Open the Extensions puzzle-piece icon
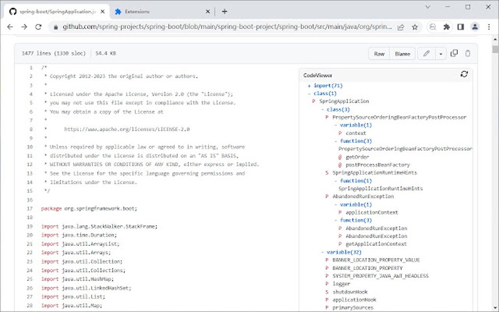The image size is (499, 312). point(447,28)
